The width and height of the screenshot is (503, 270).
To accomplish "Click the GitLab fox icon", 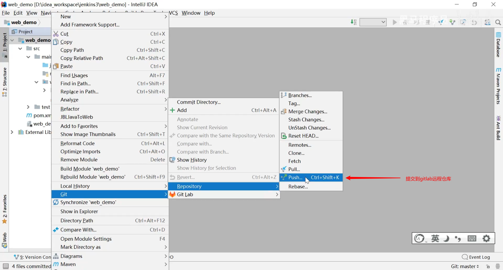I will point(172,194).
